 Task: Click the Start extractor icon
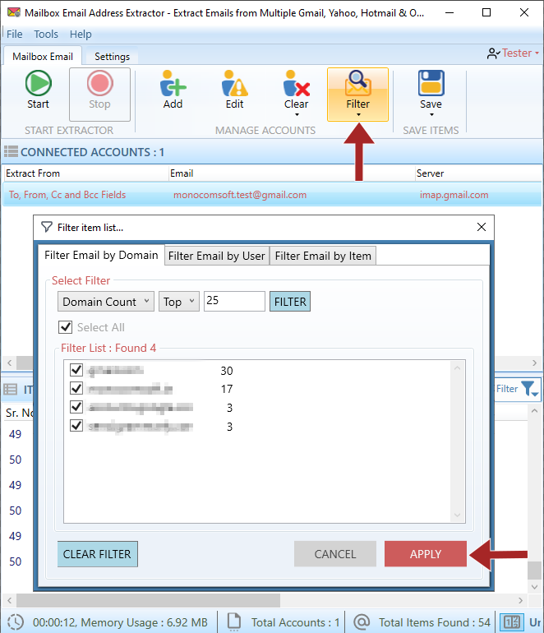pyautogui.click(x=39, y=83)
